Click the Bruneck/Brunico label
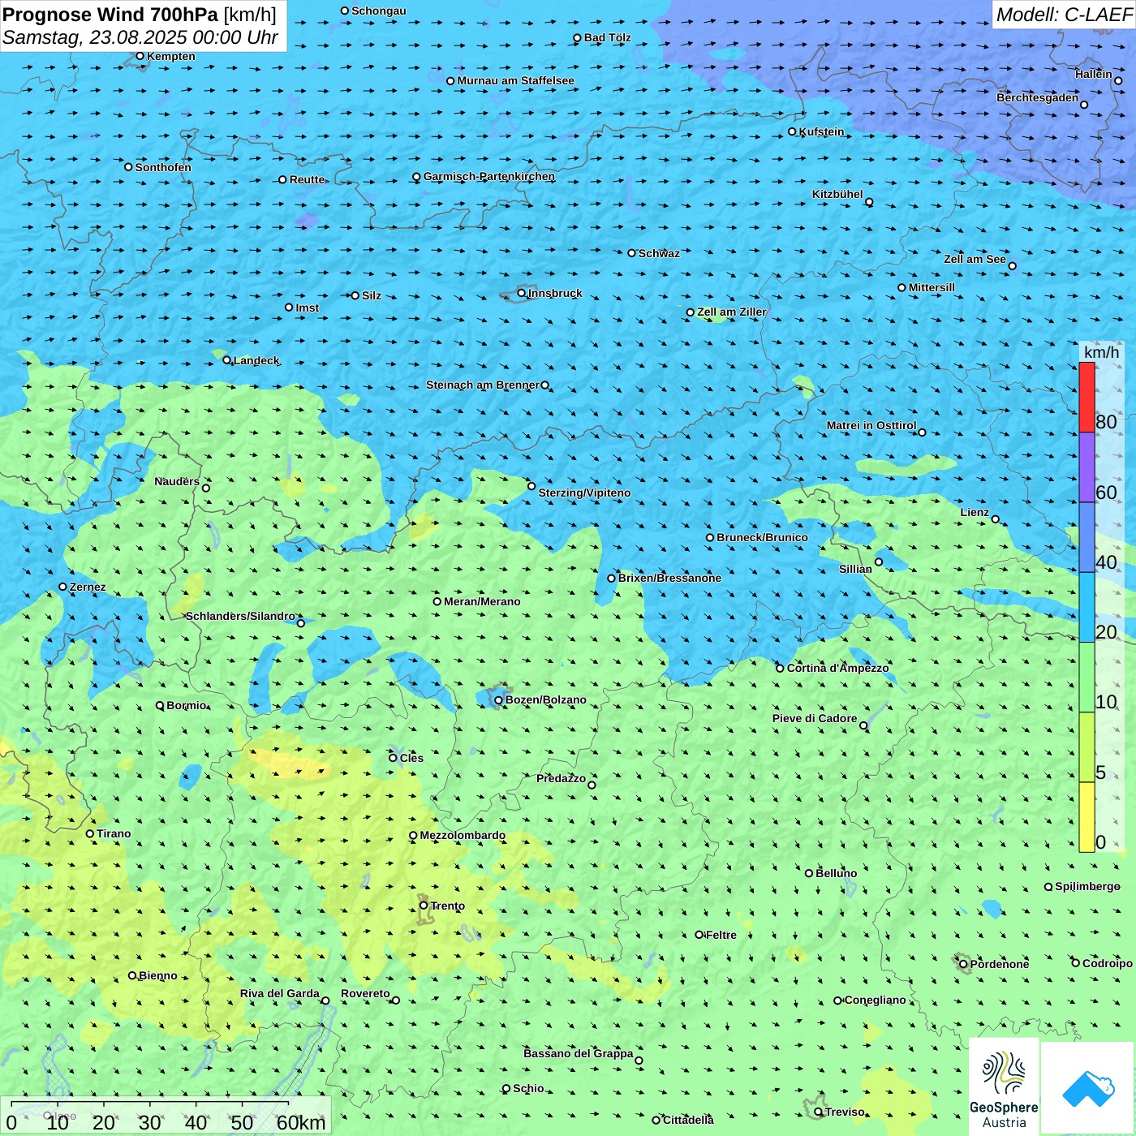This screenshot has width=1136, height=1136. [762, 537]
